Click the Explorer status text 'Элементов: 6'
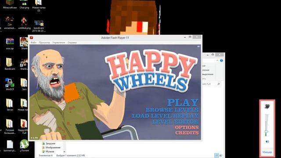 click(x=46, y=156)
